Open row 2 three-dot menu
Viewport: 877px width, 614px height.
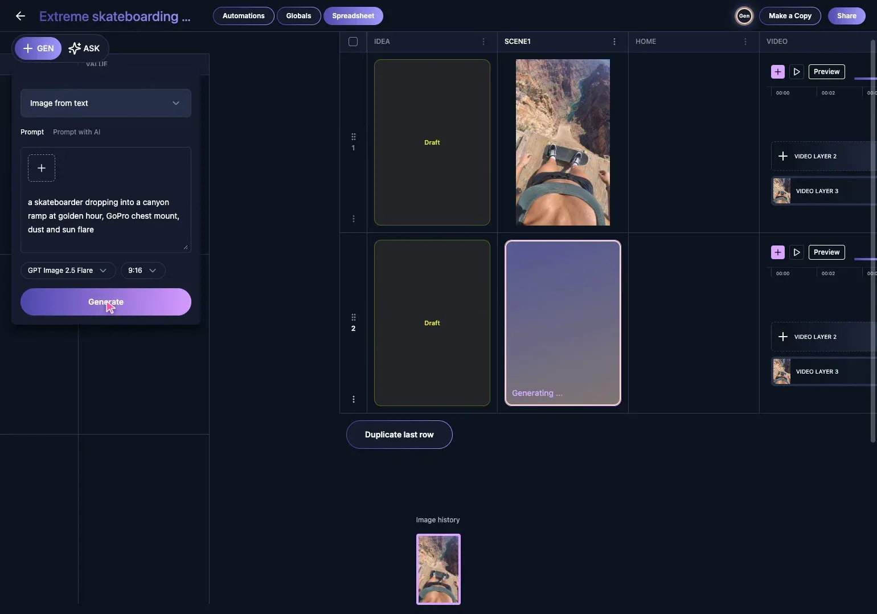[354, 399]
